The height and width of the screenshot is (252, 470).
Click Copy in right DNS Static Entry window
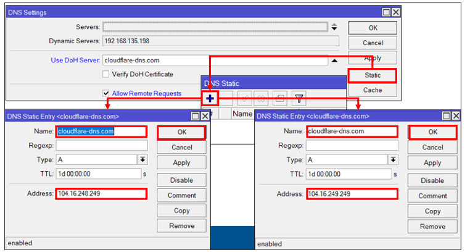[x=432, y=211]
